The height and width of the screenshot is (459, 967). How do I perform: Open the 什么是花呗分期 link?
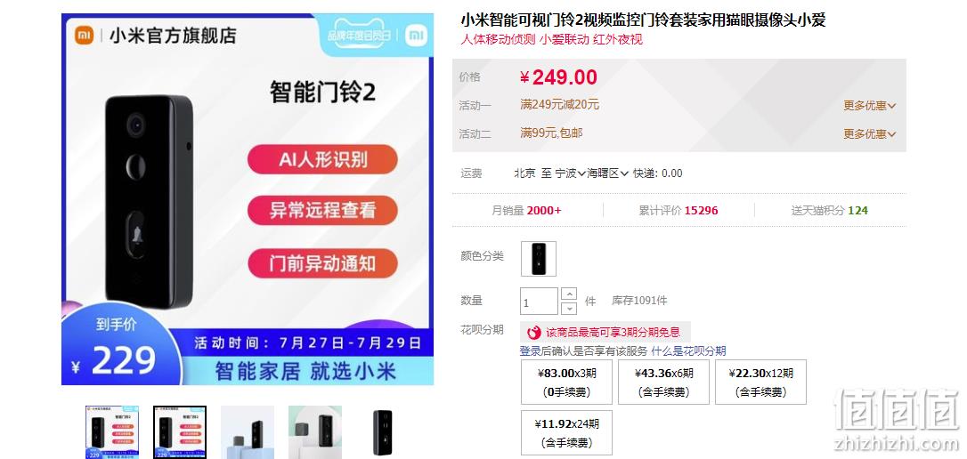click(x=688, y=351)
